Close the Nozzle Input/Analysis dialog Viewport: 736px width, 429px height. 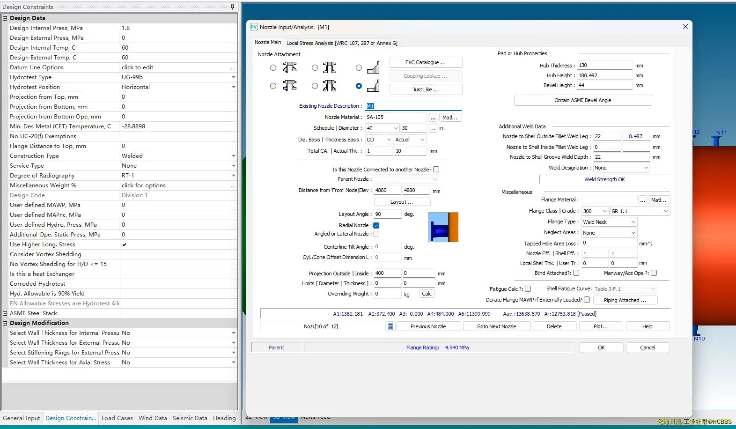[685, 27]
